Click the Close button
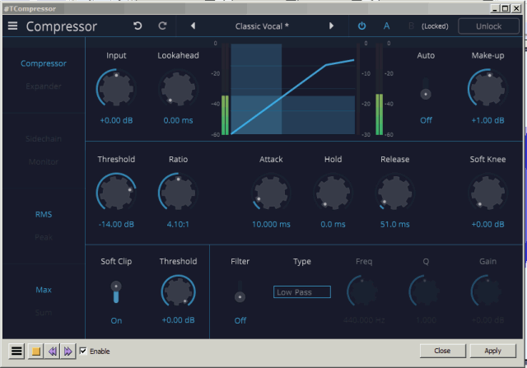This screenshot has width=527, height=368. [x=442, y=351]
